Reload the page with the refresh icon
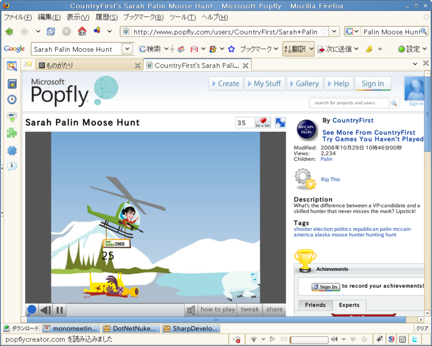Image resolution: width=432 pixels, height=346 pixels. point(51,31)
